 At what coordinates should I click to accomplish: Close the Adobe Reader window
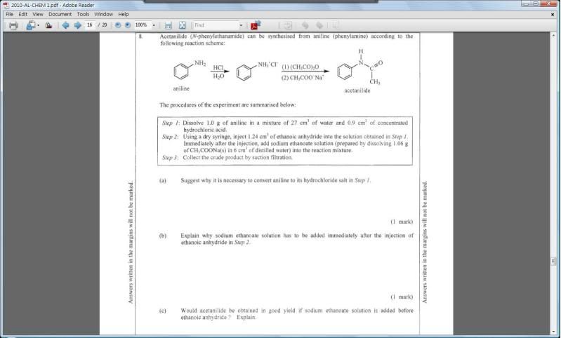click(548, 4)
